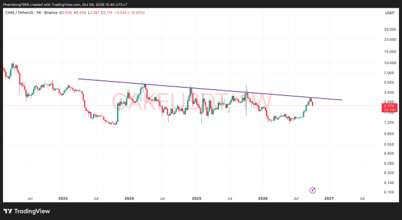Click the high value H2.556
The width and height of the screenshot is (402, 220).
[x=81, y=12]
